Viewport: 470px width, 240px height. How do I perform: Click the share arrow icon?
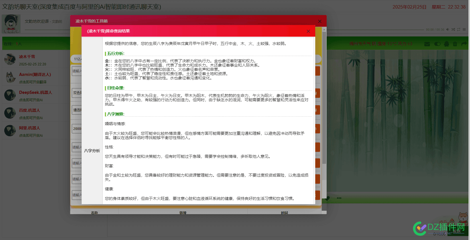pos(464,44)
